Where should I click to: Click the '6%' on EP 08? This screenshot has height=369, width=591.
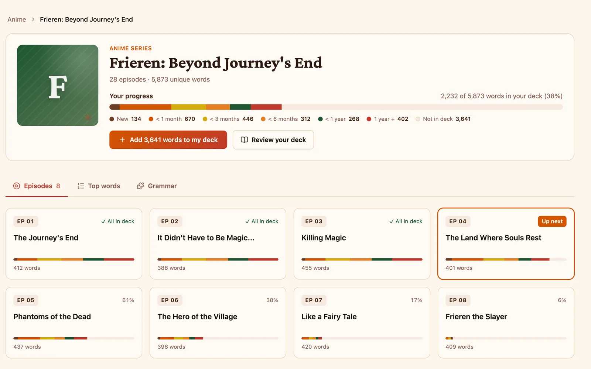point(562,300)
